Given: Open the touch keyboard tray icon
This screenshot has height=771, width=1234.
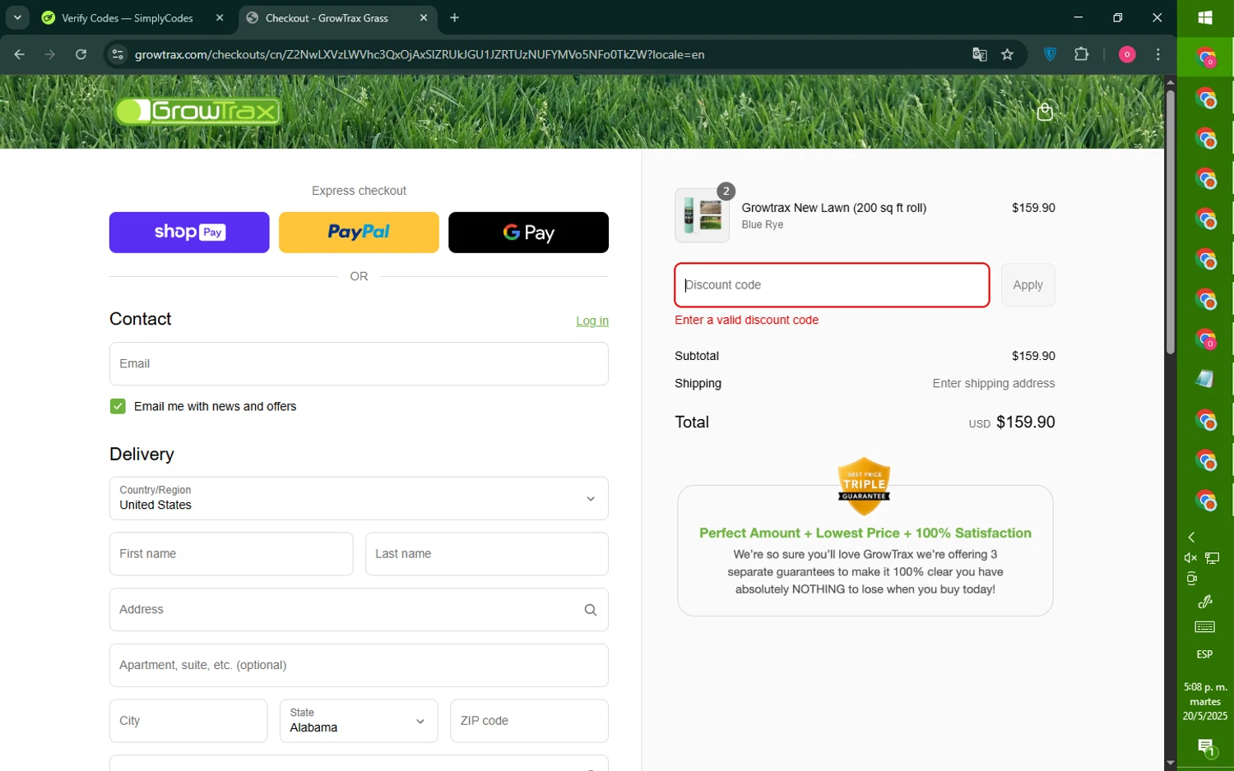Looking at the screenshot, I should click(x=1205, y=627).
